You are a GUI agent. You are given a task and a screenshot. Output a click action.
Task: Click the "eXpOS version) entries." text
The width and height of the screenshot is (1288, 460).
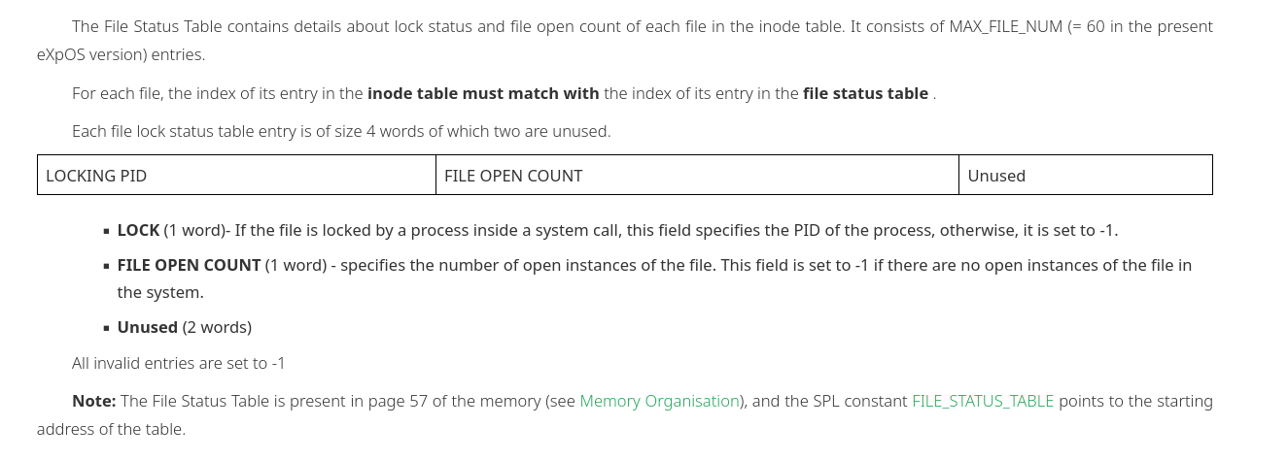pyautogui.click(x=121, y=54)
